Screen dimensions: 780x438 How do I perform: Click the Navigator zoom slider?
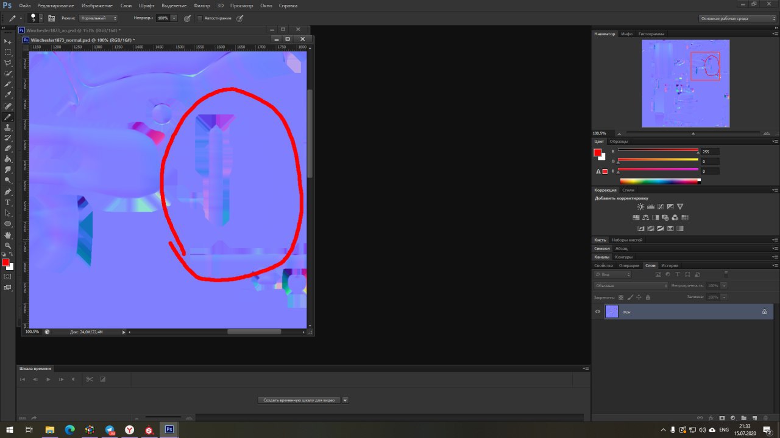point(693,133)
